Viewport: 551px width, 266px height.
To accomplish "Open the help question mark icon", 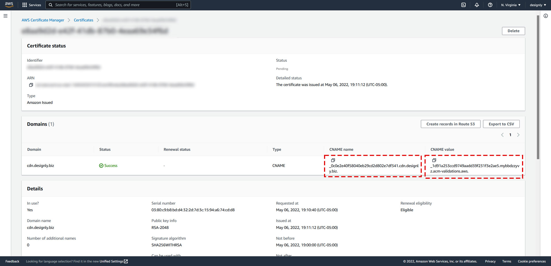I will (x=490, y=5).
